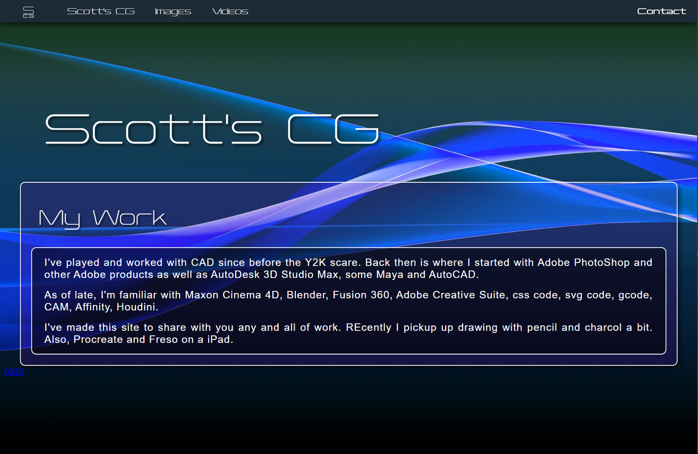This screenshot has height=454, width=698.
Task: Click paragraph starting "I've played and worked with CAD"
Action: click(x=348, y=268)
